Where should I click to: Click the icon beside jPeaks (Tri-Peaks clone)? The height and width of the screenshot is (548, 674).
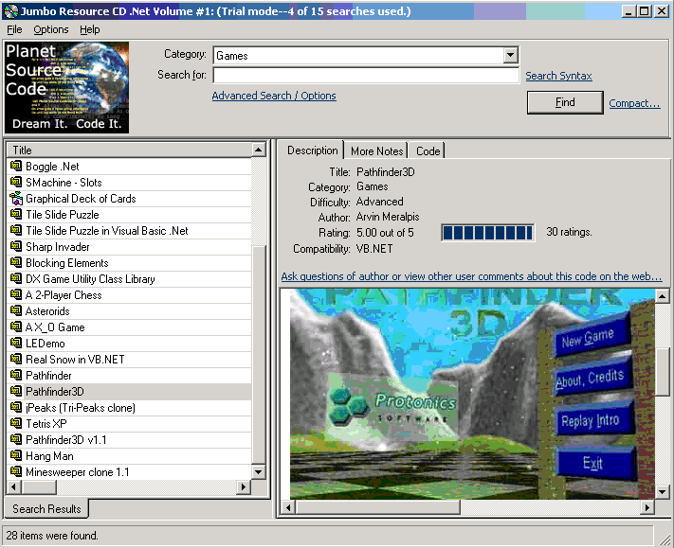click(x=16, y=407)
